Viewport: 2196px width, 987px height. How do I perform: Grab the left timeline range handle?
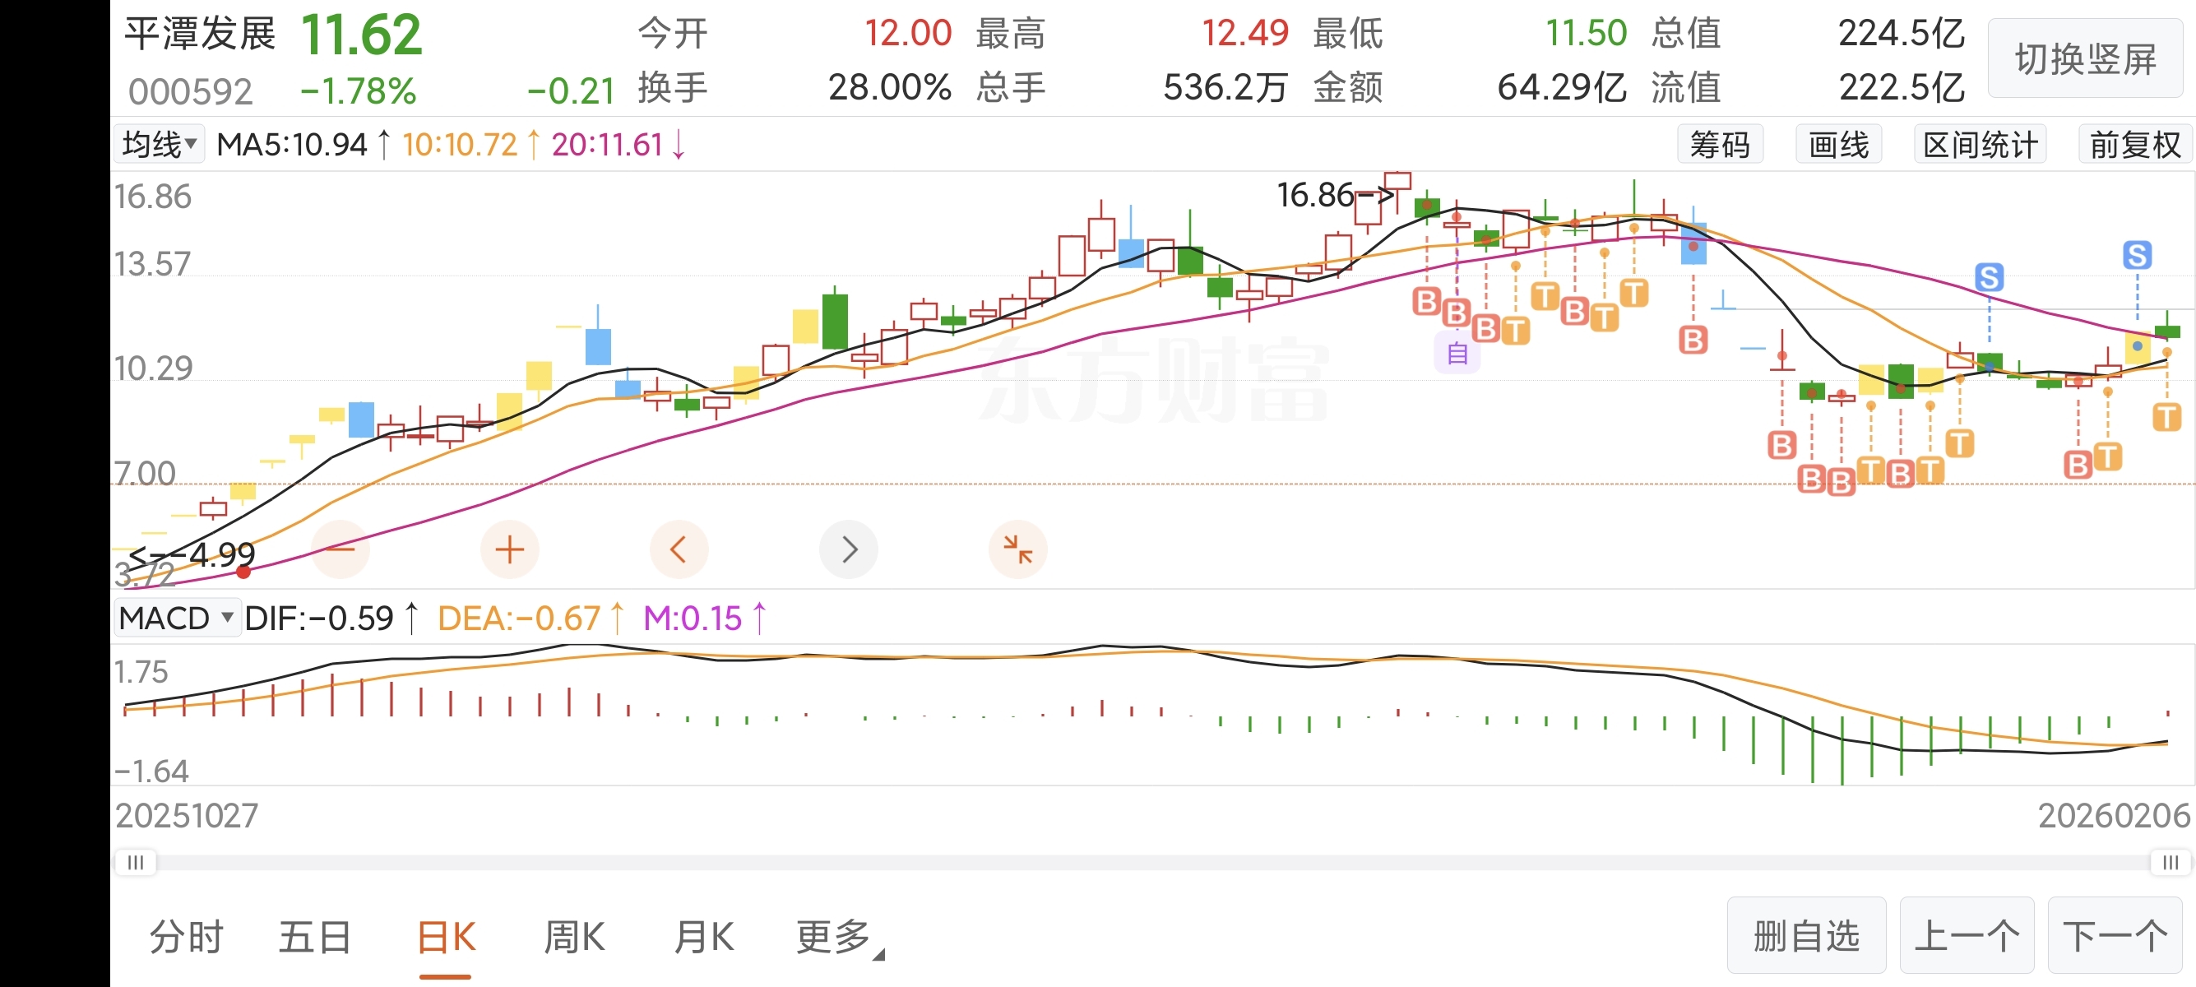[x=136, y=863]
